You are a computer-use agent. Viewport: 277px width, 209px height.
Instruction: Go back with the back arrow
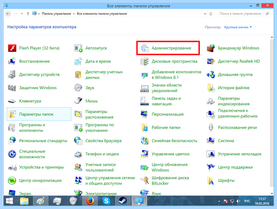point(8,13)
